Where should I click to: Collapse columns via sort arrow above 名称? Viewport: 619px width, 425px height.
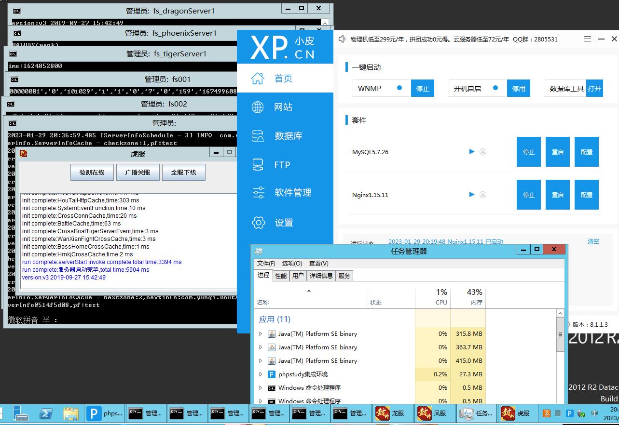pos(309,291)
